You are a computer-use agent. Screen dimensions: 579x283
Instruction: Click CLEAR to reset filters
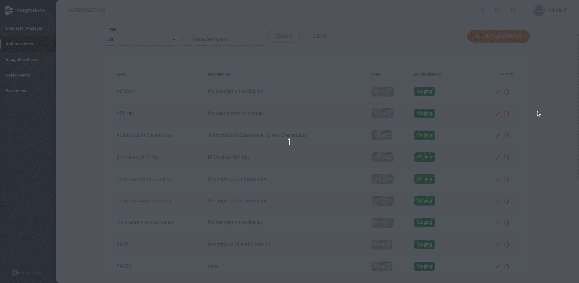(319, 36)
